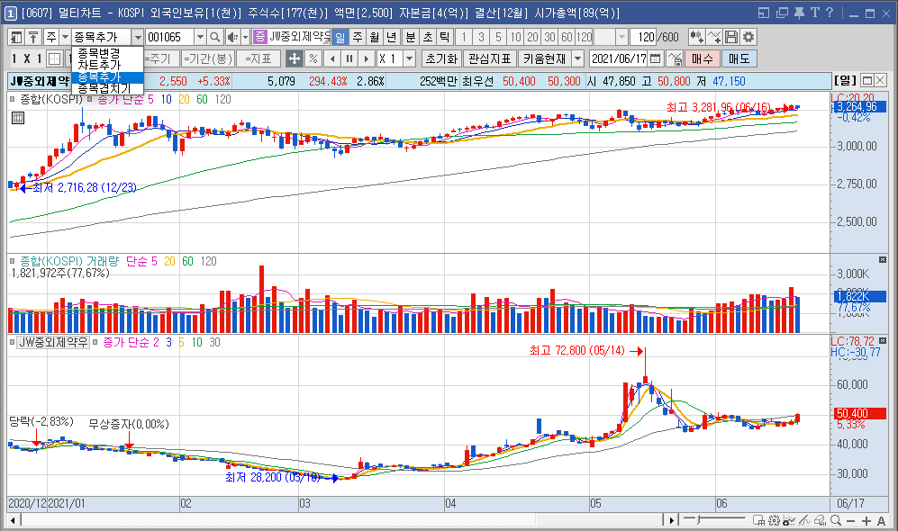The width and height of the screenshot is (898, 531).
Task: Expand the 키움현재 dropdown arrow
Action: click(x=578, y=58)
